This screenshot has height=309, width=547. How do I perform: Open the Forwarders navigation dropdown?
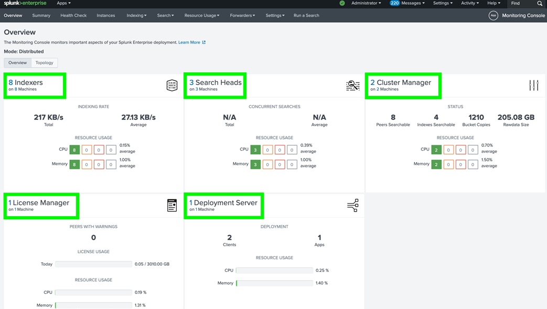tap(242, 15)
